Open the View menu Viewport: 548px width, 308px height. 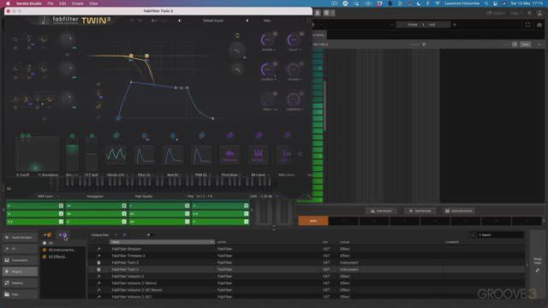point(93,3)
